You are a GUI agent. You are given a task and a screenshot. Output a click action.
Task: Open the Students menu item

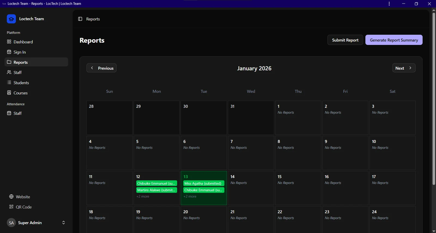(x=36, y=82)
